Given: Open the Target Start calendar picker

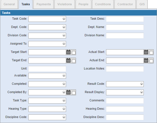Looking at the screenshot, I should (x=69, y=52).
